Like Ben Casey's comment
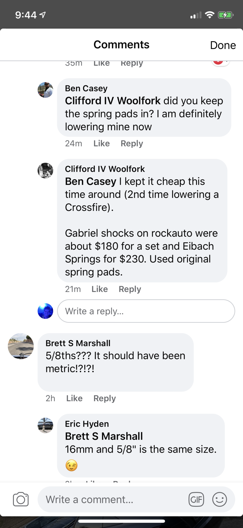The width and height of the screenshot is (243, 528). click(x=102, y=143)
